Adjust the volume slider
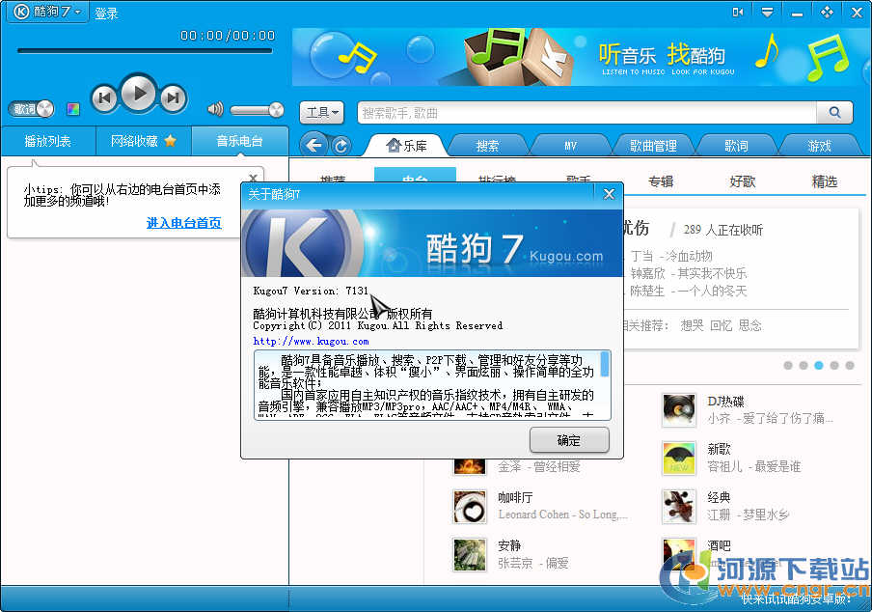The width and height of the screenshot is (872, 612). [257, 110]
